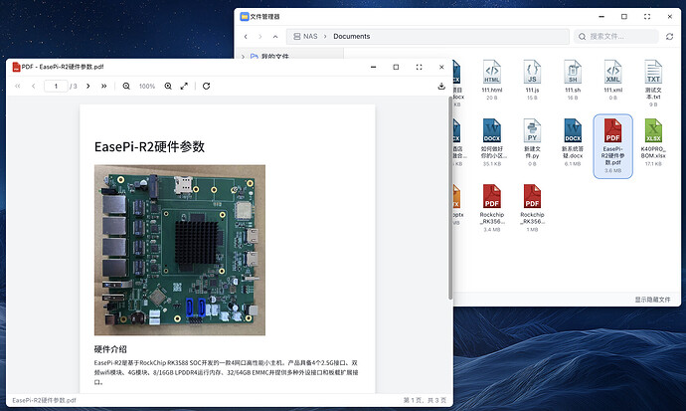Rotate or reload the PDF view
This screenshot has width=686, height=411.
(206, 87)
